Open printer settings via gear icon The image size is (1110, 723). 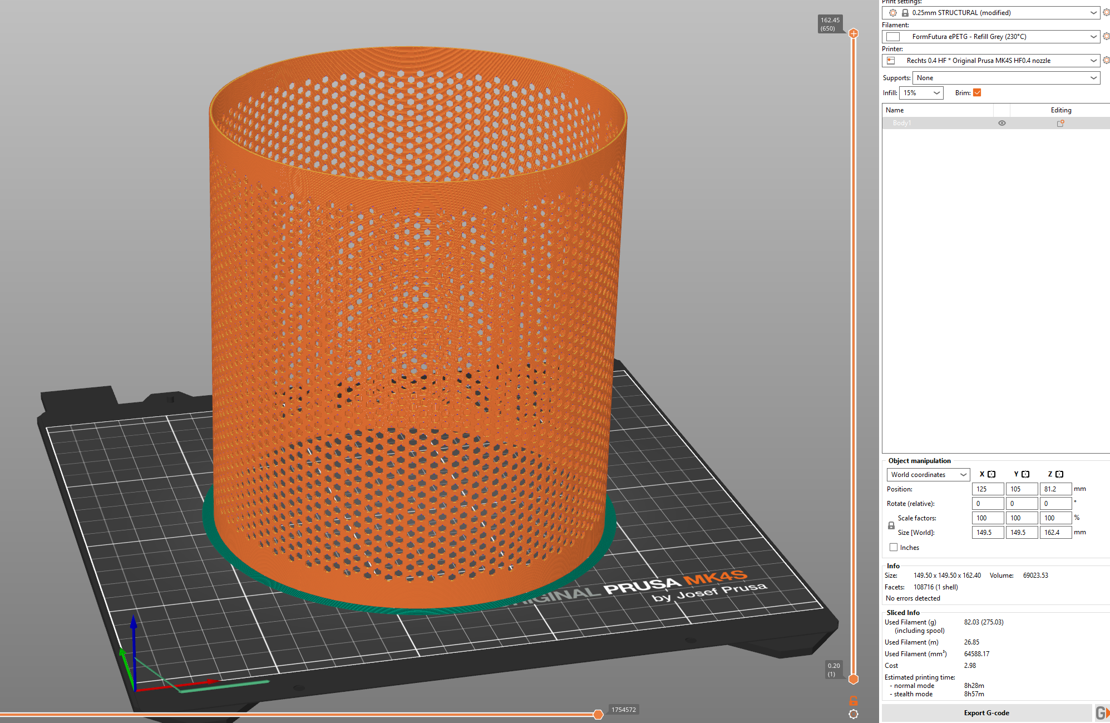[1106, 60]
